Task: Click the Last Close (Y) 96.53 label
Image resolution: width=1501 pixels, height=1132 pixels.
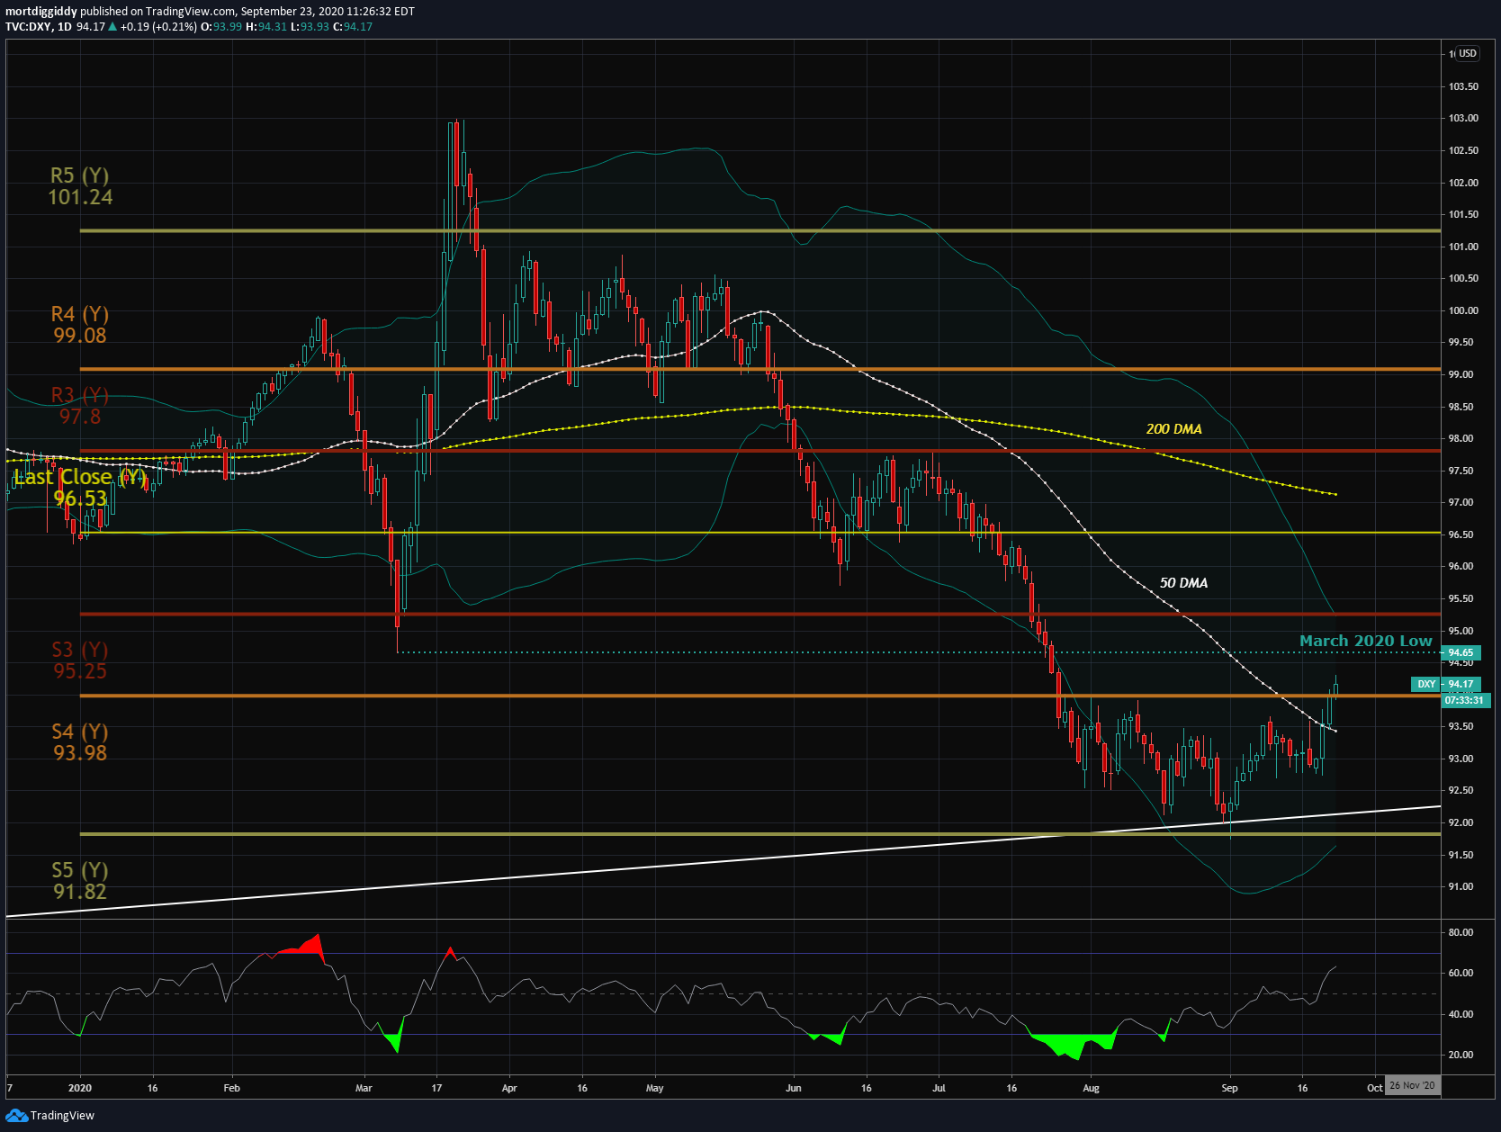Action: click(x=80, y=488)
